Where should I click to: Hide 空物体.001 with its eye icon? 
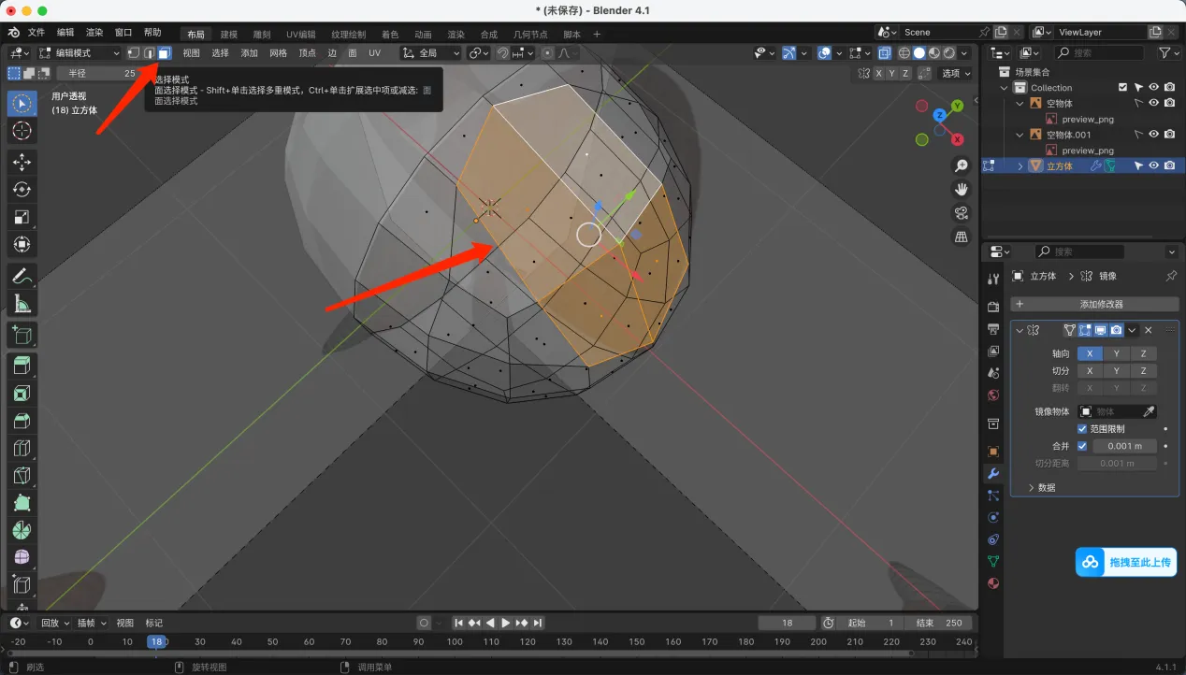pos(1154,135)
